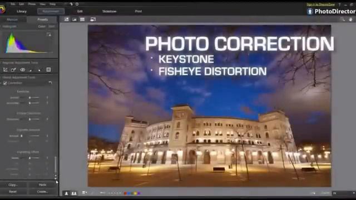356x200 pixels.
Task: Select the viewer and browser layout icon
Action: coord(67,19)
